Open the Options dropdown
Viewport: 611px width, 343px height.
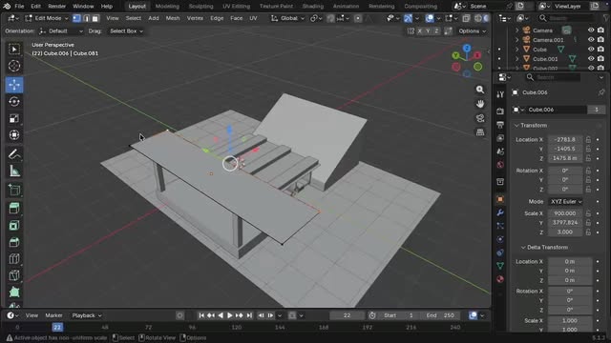(x=473, y=31)
